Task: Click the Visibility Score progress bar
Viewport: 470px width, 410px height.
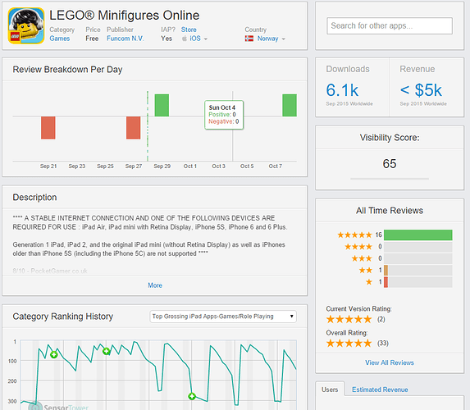Action: pyautogui.click(x=390, y=179)
